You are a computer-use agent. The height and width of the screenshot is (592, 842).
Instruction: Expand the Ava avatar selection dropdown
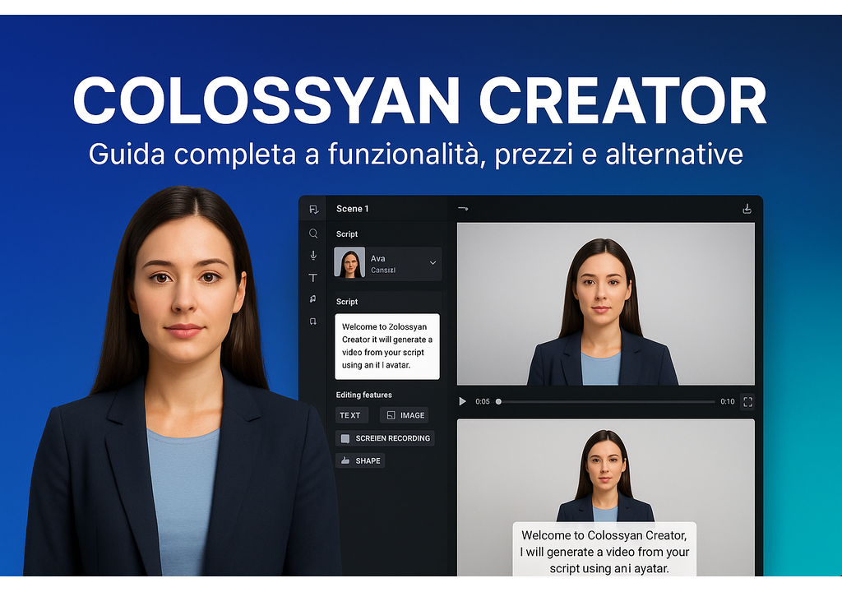433,262
